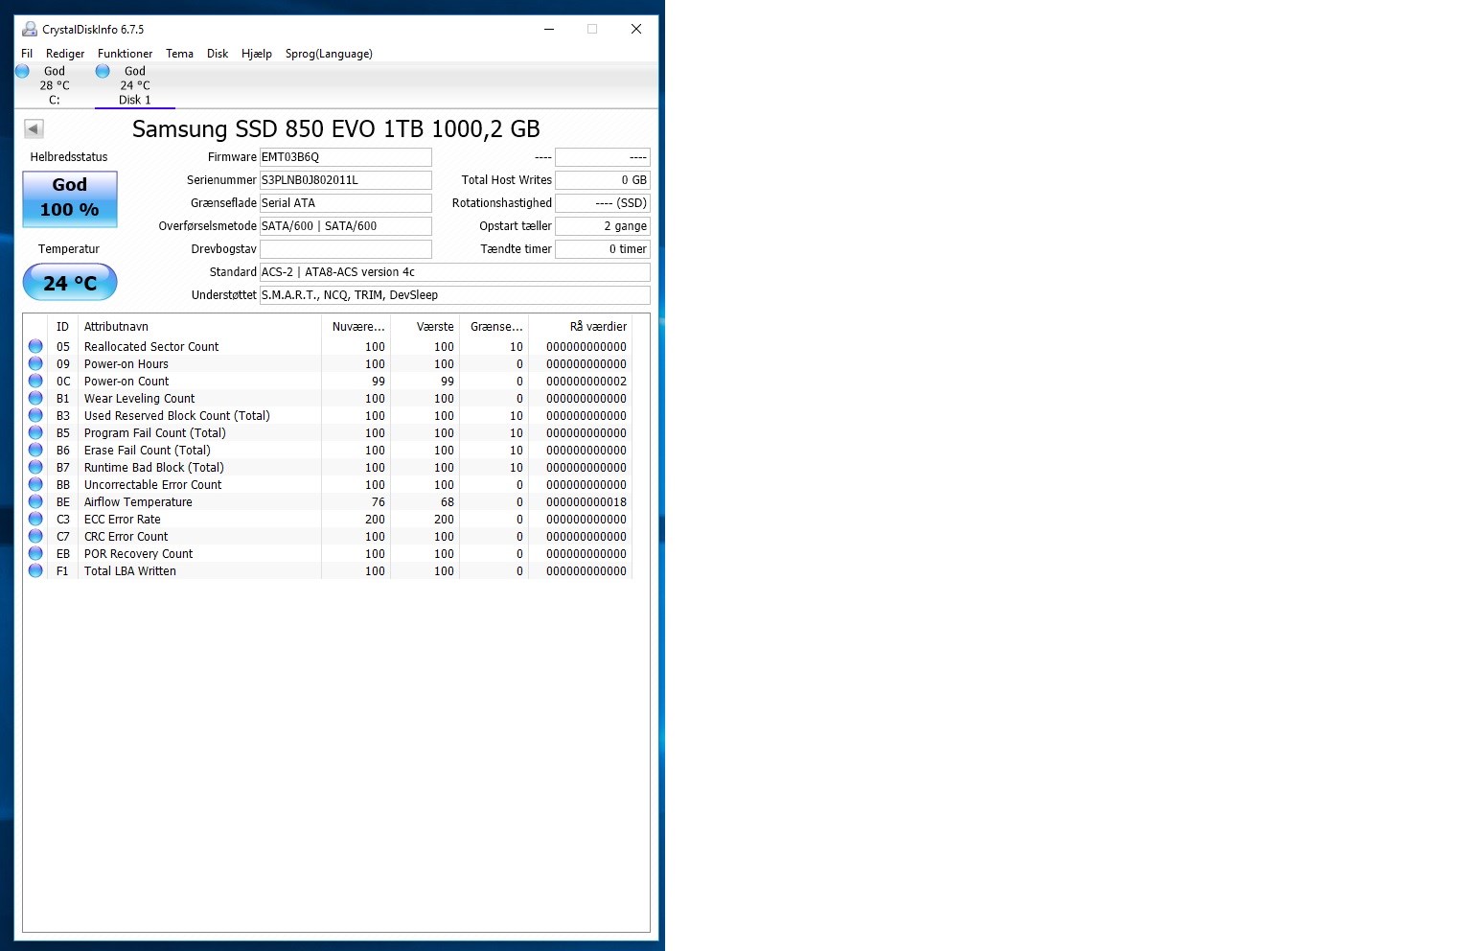The height and width of the screenshot is (951, 1472).
Task: Click raw value 000000000018 for Airflow Temperature
Action: [x=586, y=502]
